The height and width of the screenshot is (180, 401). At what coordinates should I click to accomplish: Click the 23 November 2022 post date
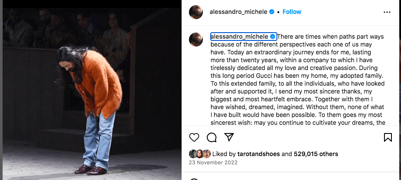pos(213,163)
